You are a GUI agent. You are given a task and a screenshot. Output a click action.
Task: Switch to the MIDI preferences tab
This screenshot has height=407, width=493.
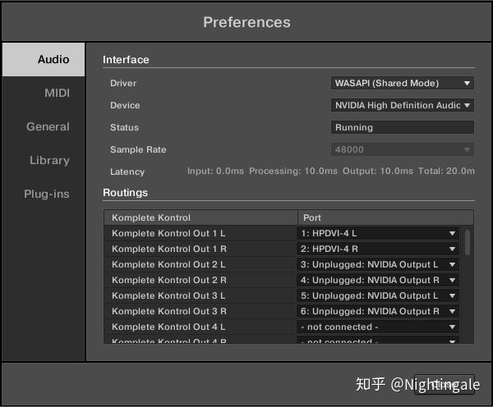point(57,94)
